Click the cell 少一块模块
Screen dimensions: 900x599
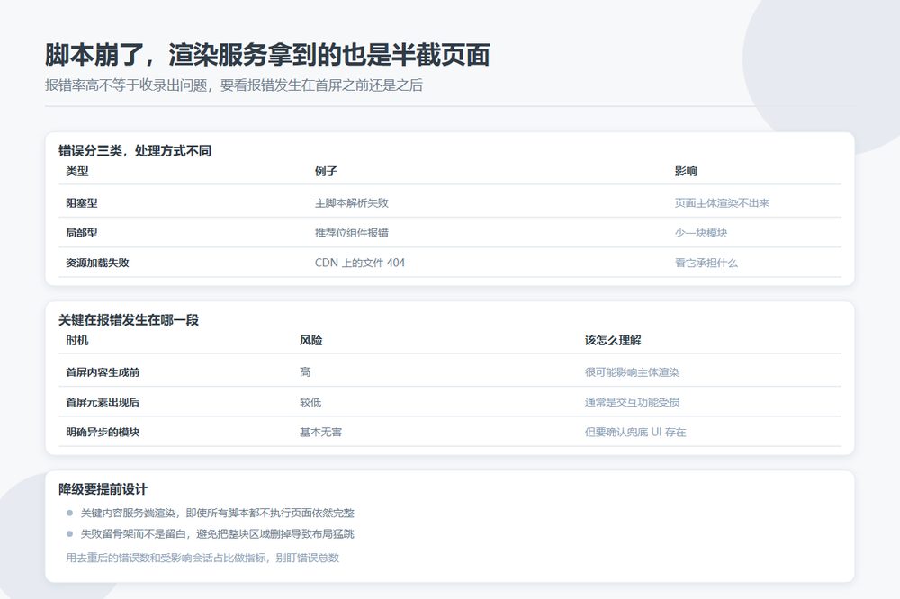click(x=701, y=233)
